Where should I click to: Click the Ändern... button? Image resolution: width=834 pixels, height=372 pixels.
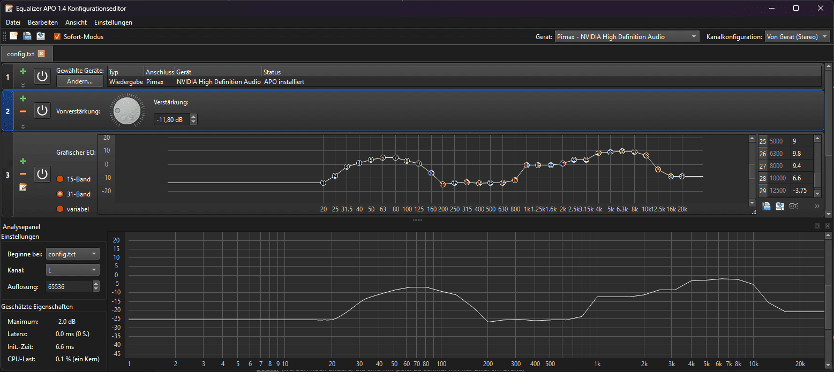tap(79, 81)
